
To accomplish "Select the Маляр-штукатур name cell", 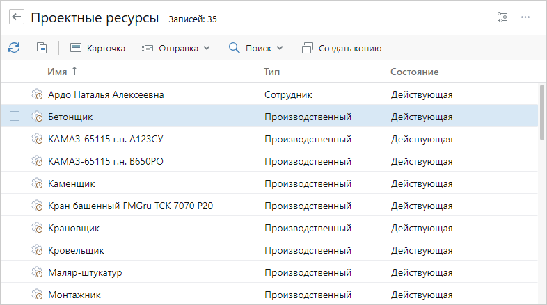I will coord(85,273).
